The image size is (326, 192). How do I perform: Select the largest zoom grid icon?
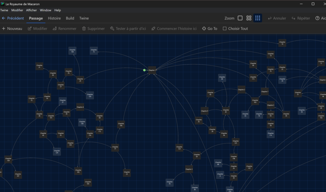pyautogui.click(x=258, y=18)
